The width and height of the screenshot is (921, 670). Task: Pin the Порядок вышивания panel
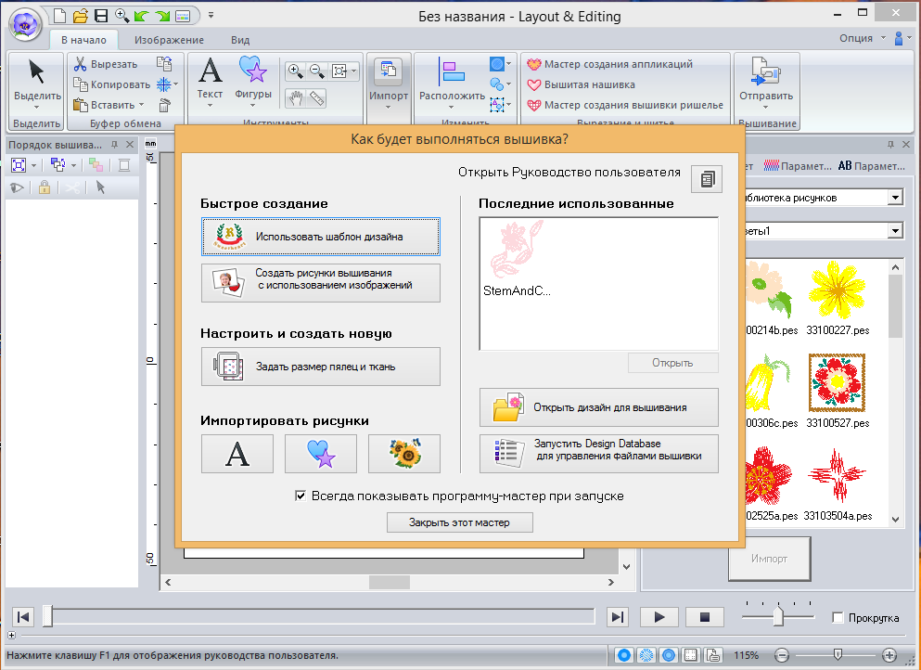point(114,145)
